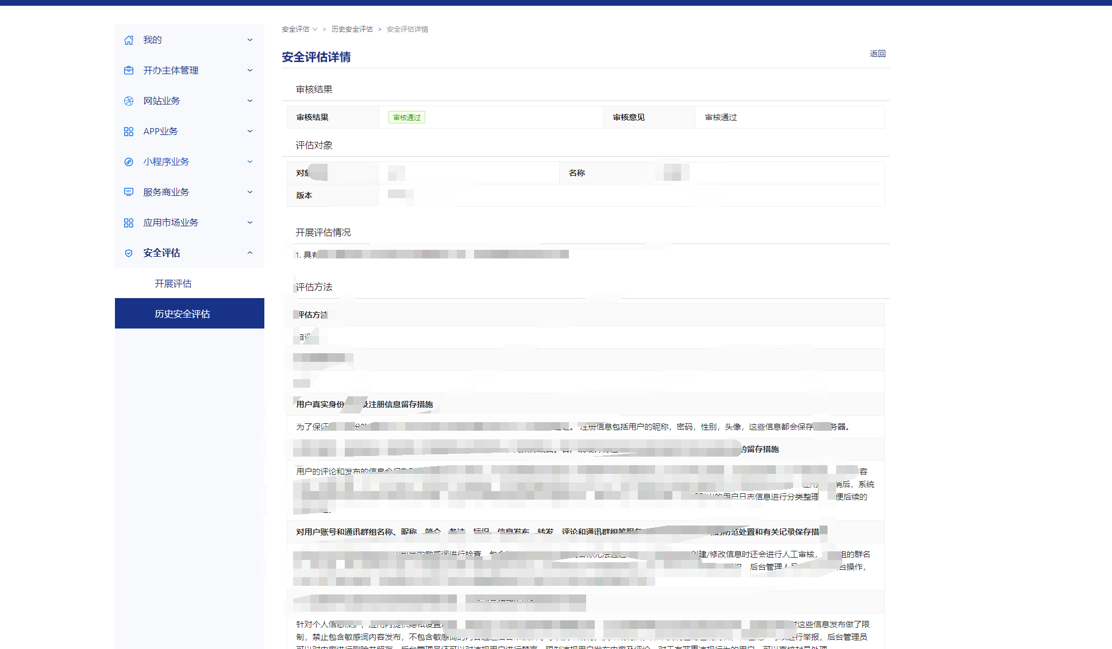The width and height of the screenshot is (1112, 649).
Task: Click the 网站业务 globe icon
Action: click(x=129, y=101)
